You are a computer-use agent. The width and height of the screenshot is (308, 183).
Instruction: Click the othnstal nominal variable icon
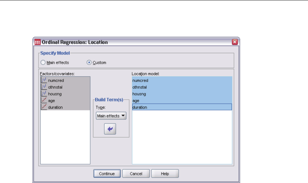click(44, 87)
